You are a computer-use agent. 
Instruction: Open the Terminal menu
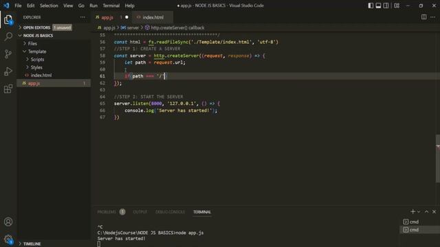coord(111,5)
